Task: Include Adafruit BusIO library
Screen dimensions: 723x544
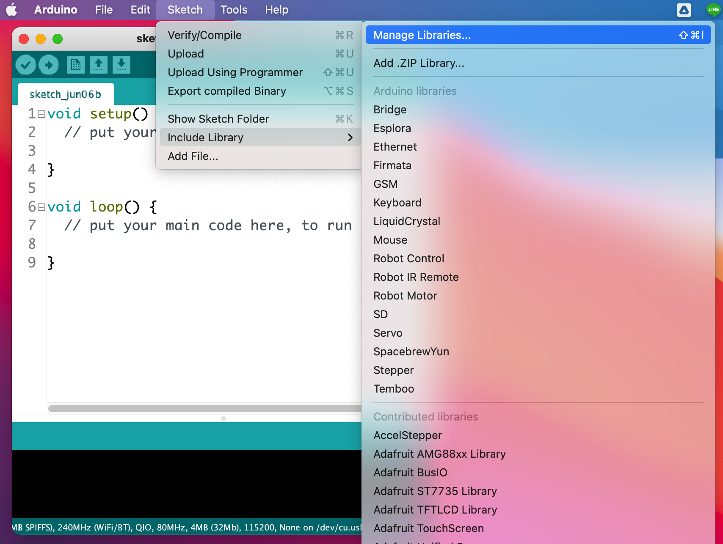Action: [x=538, y=473]
